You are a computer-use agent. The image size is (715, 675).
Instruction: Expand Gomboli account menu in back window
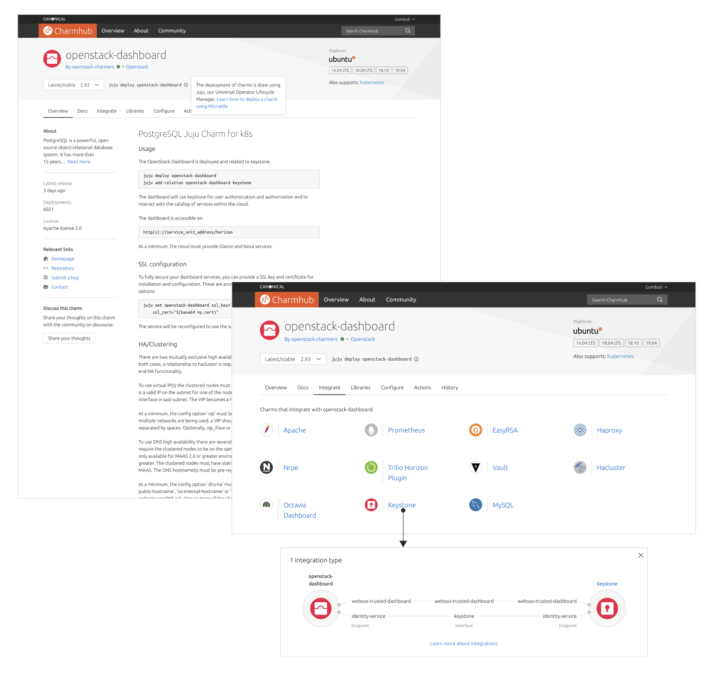pos(405,19)
